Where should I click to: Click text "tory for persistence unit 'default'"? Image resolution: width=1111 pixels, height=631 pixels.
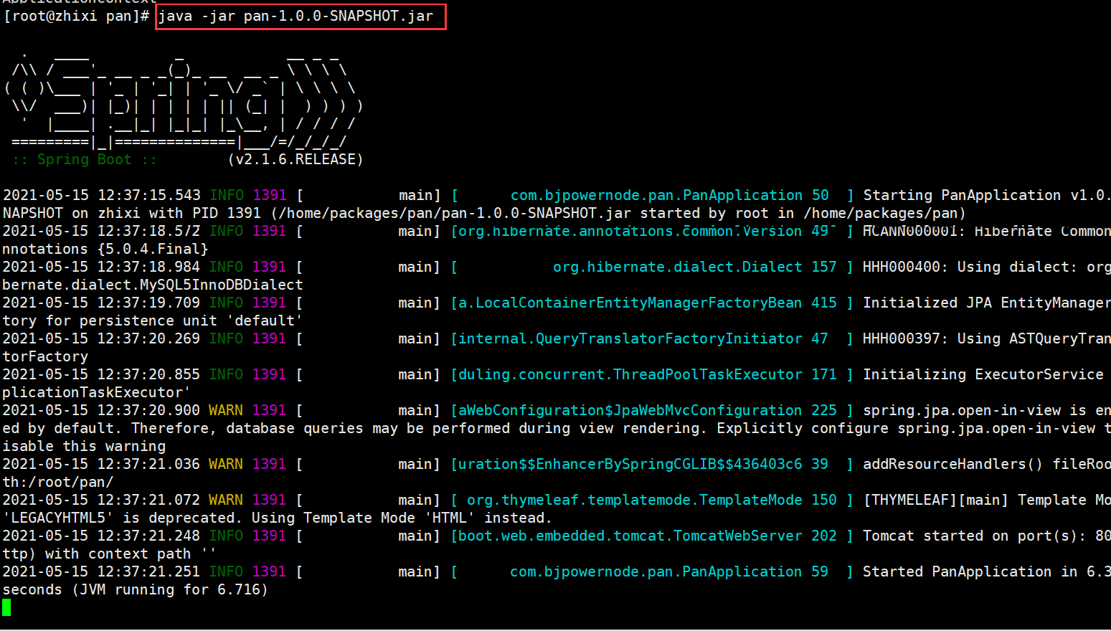coord(153,321)
